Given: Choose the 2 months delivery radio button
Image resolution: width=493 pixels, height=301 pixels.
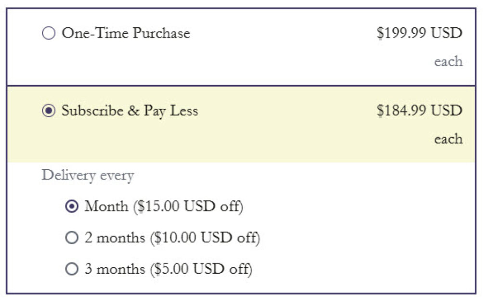Looking at the screenshot, I should (71, 238).
